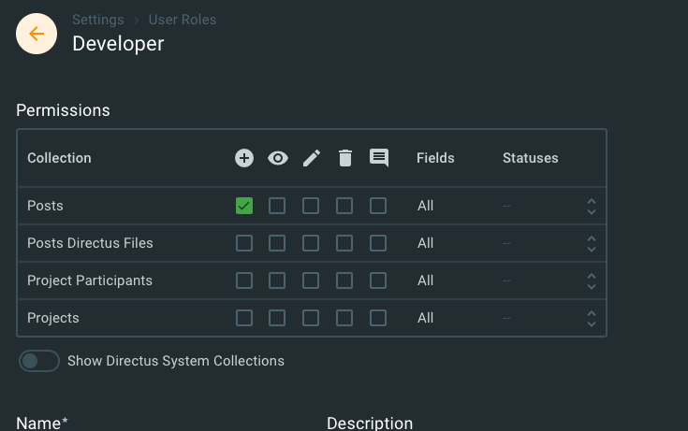Enable edit permission for Projects

coord(311,318)
